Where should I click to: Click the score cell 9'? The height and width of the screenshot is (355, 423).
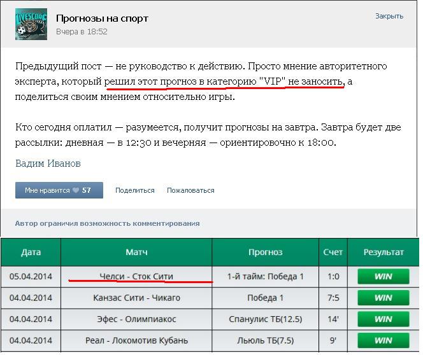333,340
